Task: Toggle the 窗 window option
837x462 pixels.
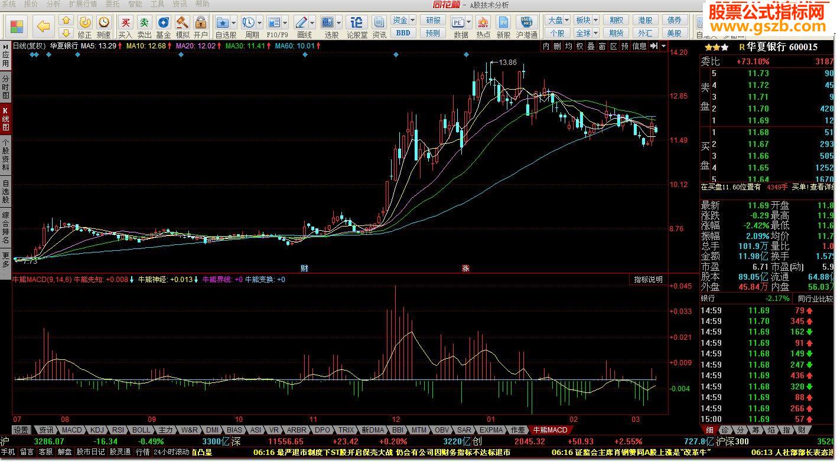Action: (602, 46)
